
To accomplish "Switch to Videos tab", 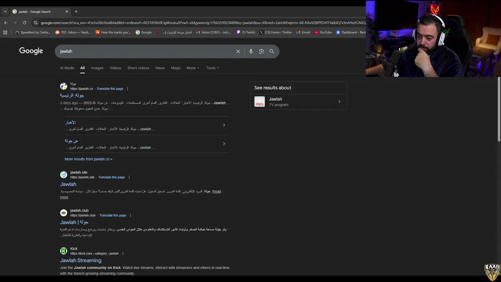I will tap(115, 68).
